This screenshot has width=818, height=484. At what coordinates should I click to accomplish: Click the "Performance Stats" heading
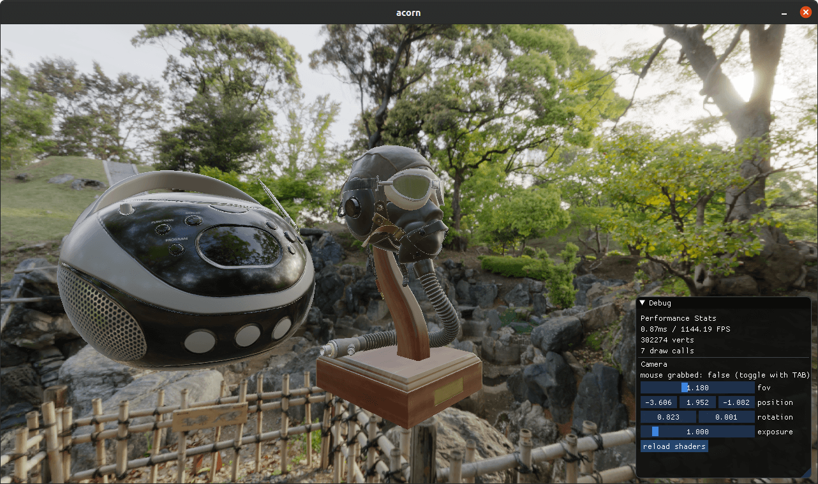[678, 318]
